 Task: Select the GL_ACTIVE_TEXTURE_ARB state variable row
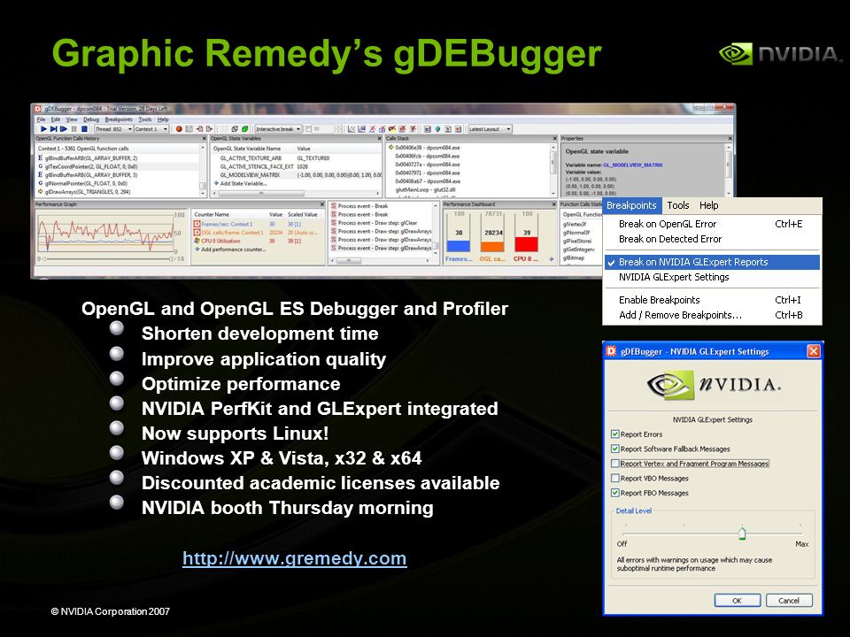pos(297,158)
